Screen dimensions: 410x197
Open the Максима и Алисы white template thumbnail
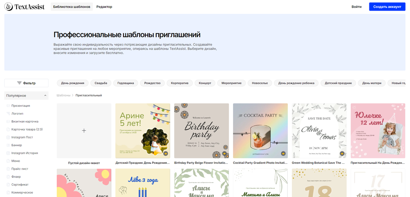click(x=260, y=183)
